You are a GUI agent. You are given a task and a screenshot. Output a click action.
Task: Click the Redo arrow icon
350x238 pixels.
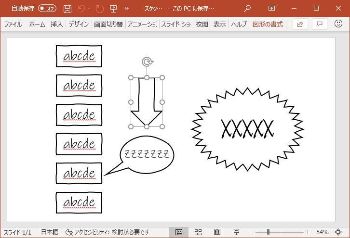(x=100, y=9)
